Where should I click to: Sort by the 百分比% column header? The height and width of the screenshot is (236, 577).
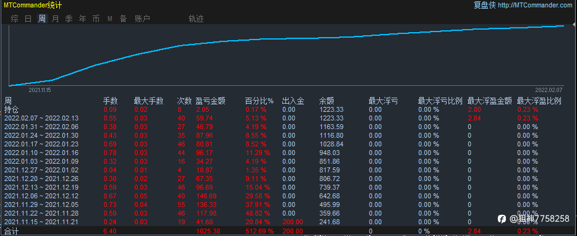(259, 101)
